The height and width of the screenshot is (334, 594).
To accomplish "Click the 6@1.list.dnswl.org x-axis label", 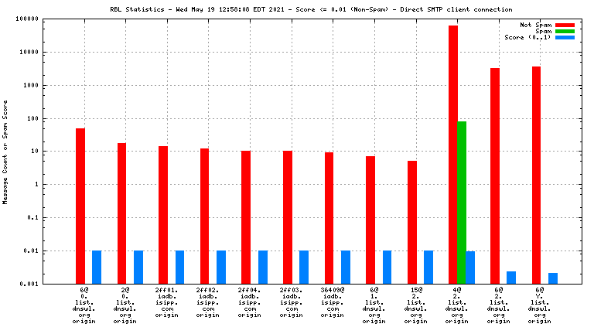I will pyautogui.click(x=374, y=302).
